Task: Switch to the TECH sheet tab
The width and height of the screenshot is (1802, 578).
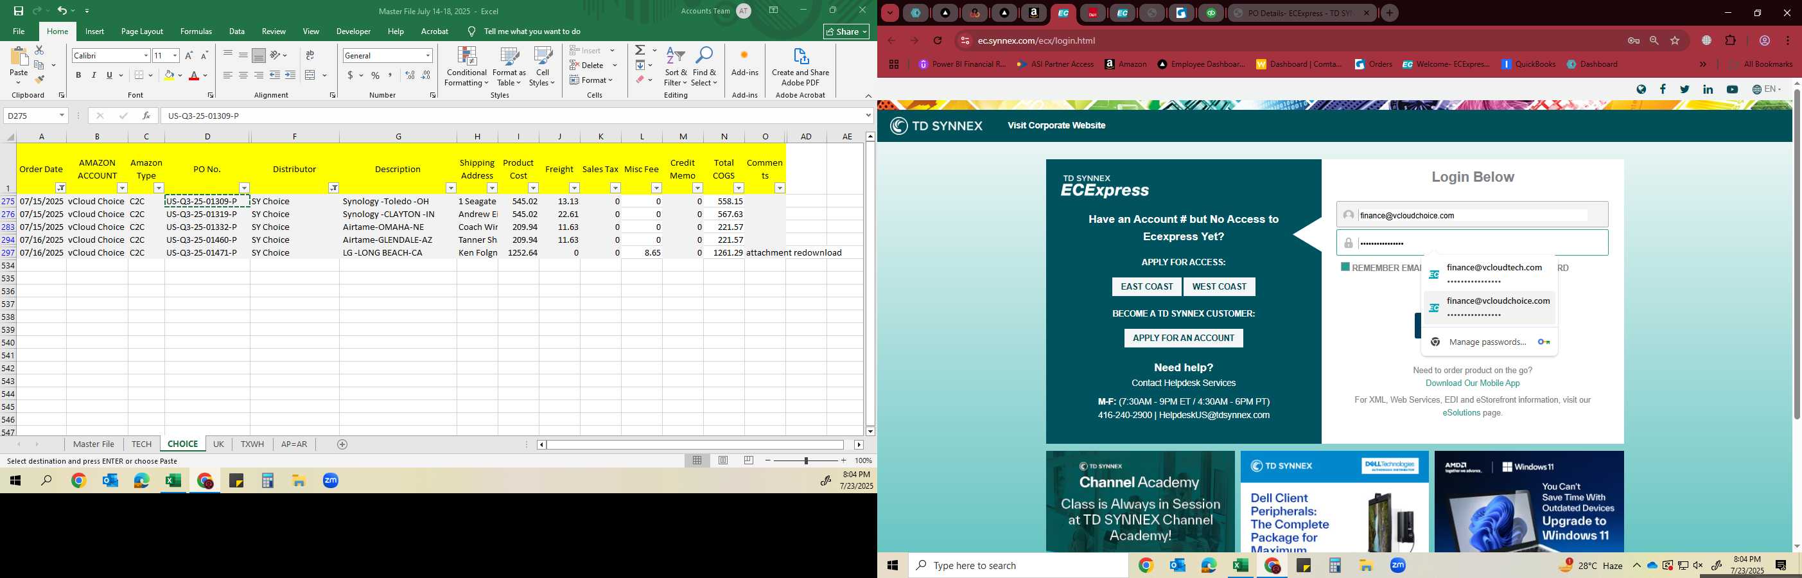Action: (x=141, y=444)
